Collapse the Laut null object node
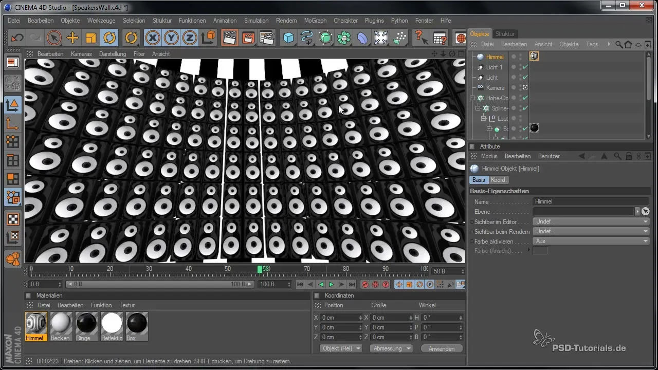 click(484, 119)
